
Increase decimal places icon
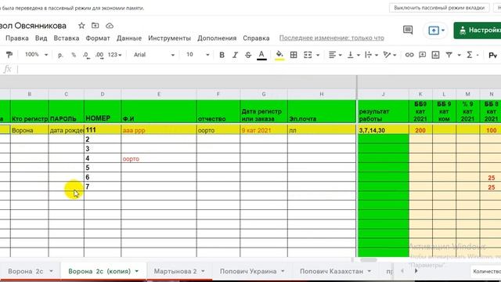(99, 55)
